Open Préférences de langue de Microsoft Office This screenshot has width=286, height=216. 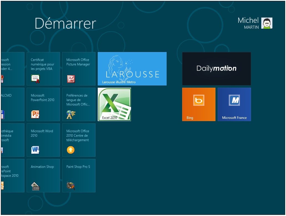pos(79,104)
